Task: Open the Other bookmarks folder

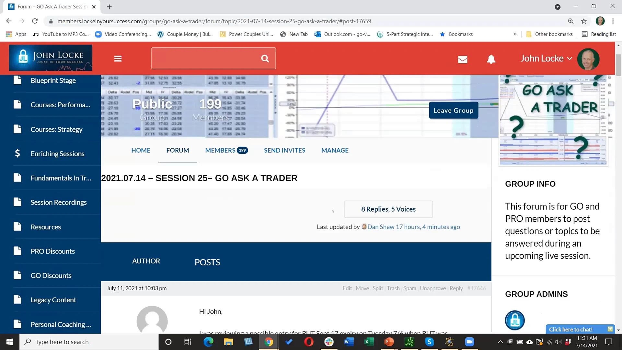Action: point(549,34)
